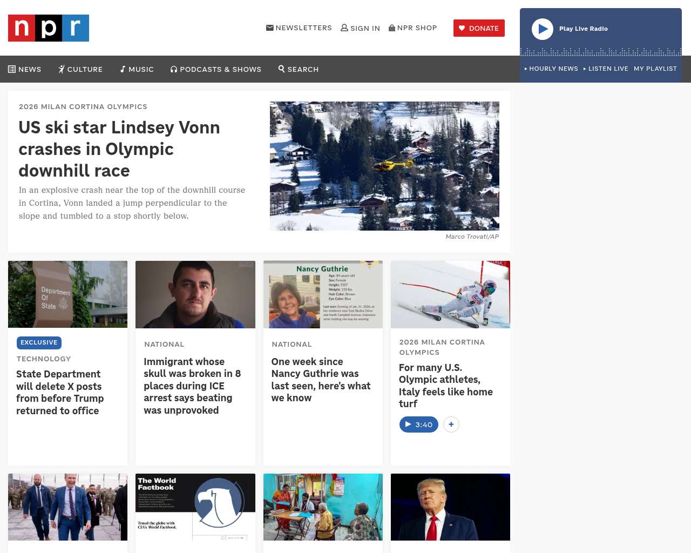691x553 pixels.
Task: Open the ICE arrest beating headline
Action: pyautogui.click(x=192, y=386)
